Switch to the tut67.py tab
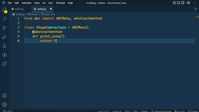This screenshot has width=199, height=112. click(19, 9)
